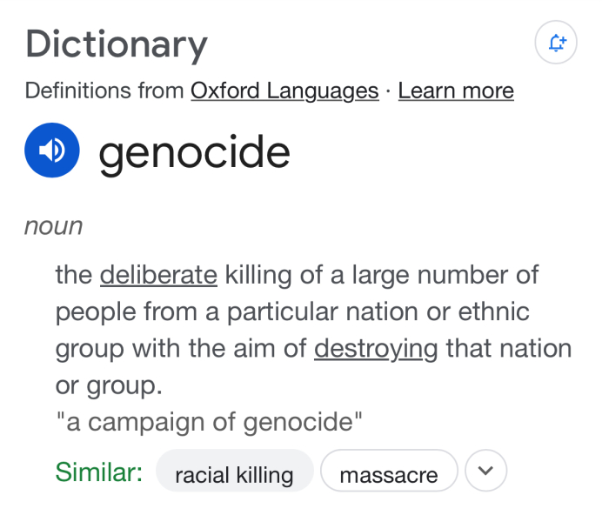
Task: Look up the underlined word destroying
Action: click(x=376, y=349)
